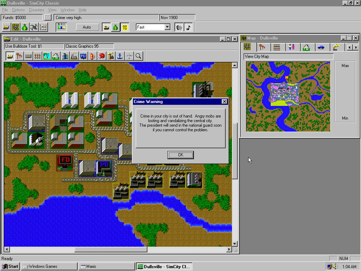The height and width of the screenshot is (271, 361).
Task: Select the Rail tool
Action: pos(37,56)
